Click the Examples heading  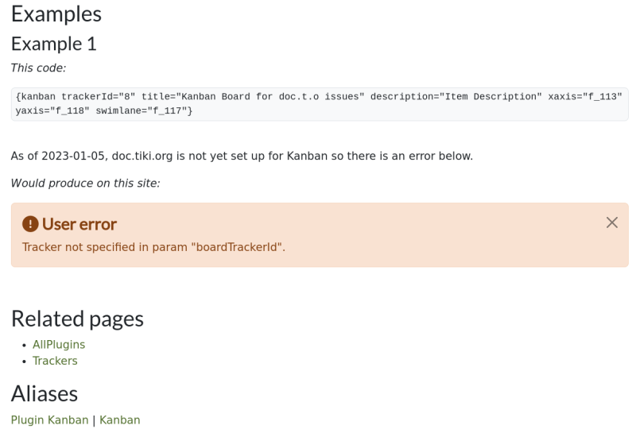tap(56, 14)
